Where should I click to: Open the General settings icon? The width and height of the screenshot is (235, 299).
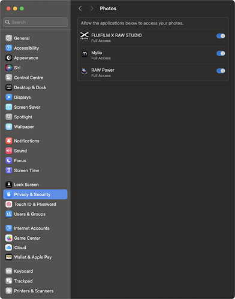click(9, 38)
